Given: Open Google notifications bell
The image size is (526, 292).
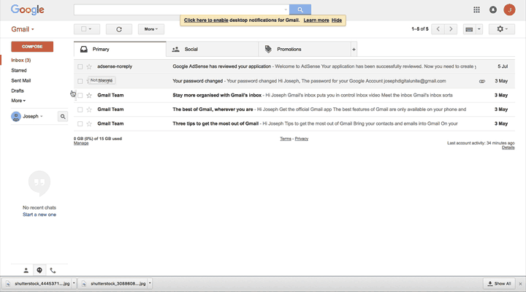Looking at the screenshot, I should click(x=493, y=9).
